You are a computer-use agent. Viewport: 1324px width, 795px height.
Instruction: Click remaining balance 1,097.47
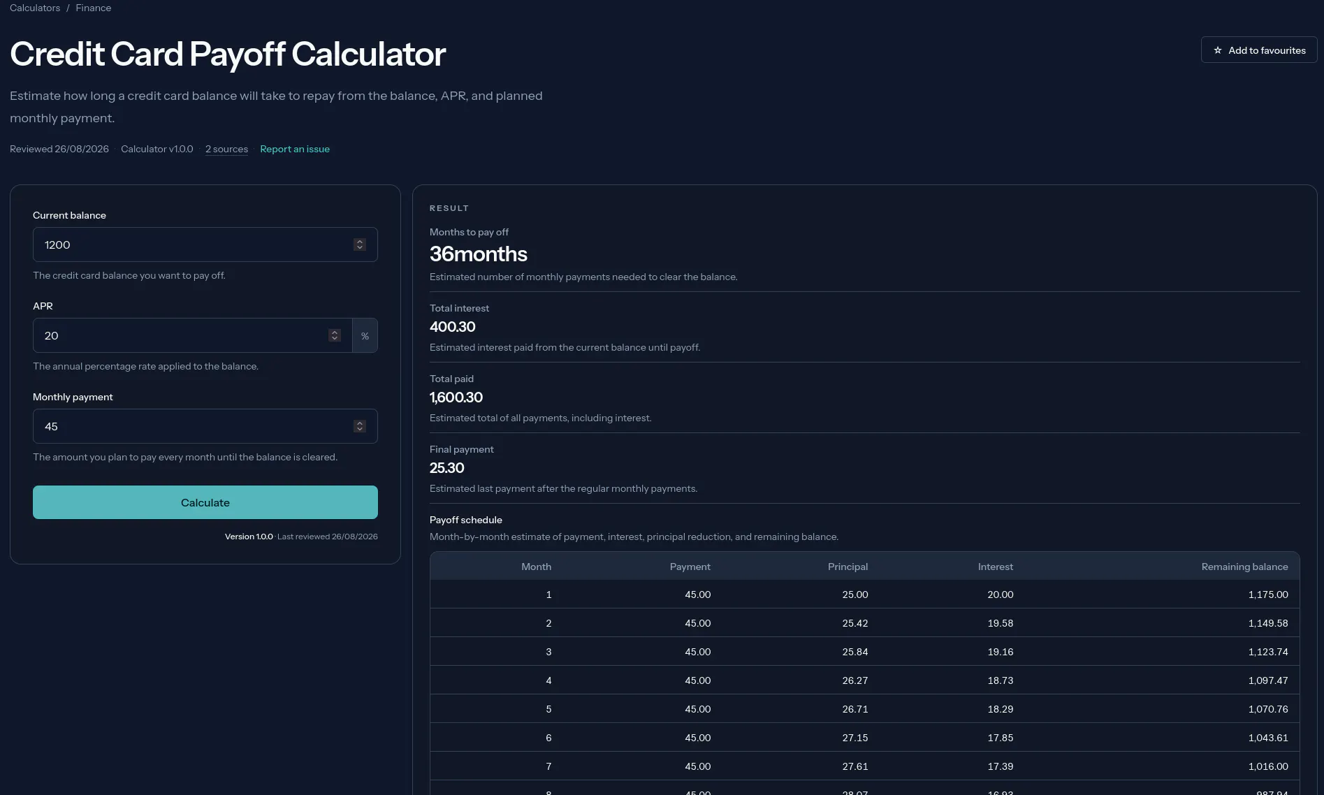point(1268,680)
